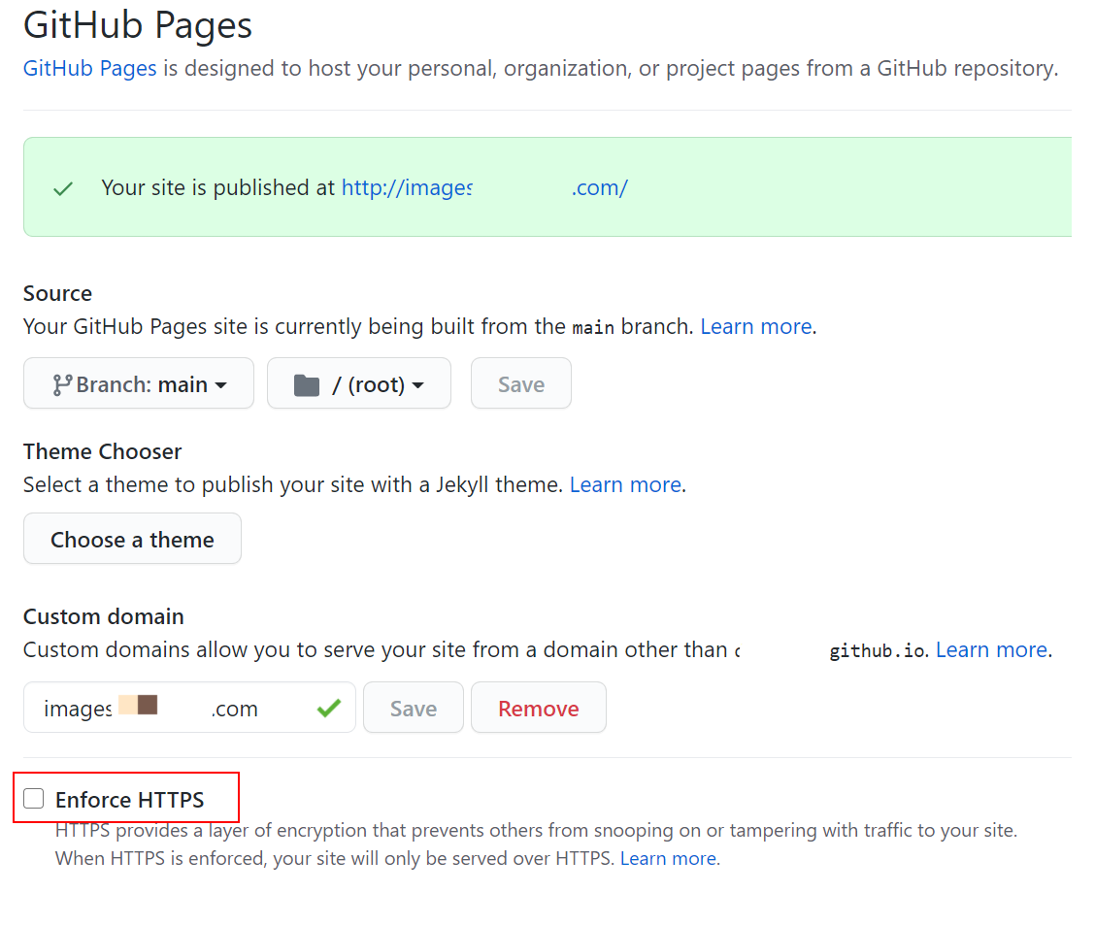Save the custom domain
The height and width of the screenshot is (926, 1095).
(x=414, y=708)
